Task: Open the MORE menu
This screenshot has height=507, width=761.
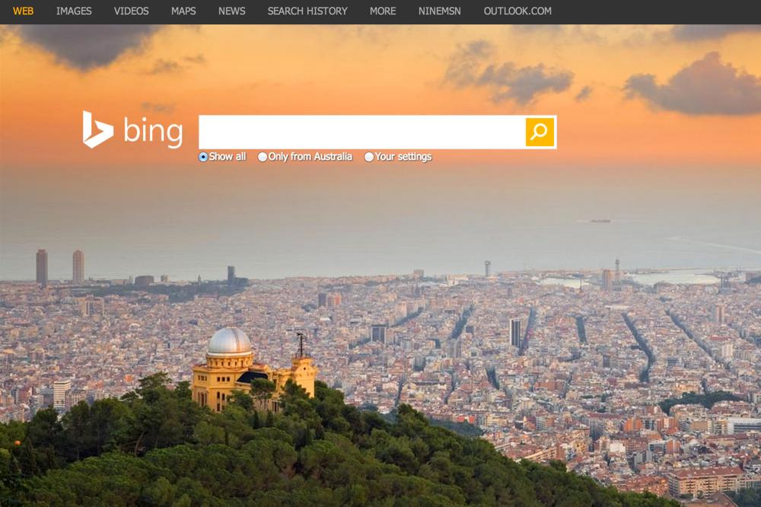Action: [382, 11]
